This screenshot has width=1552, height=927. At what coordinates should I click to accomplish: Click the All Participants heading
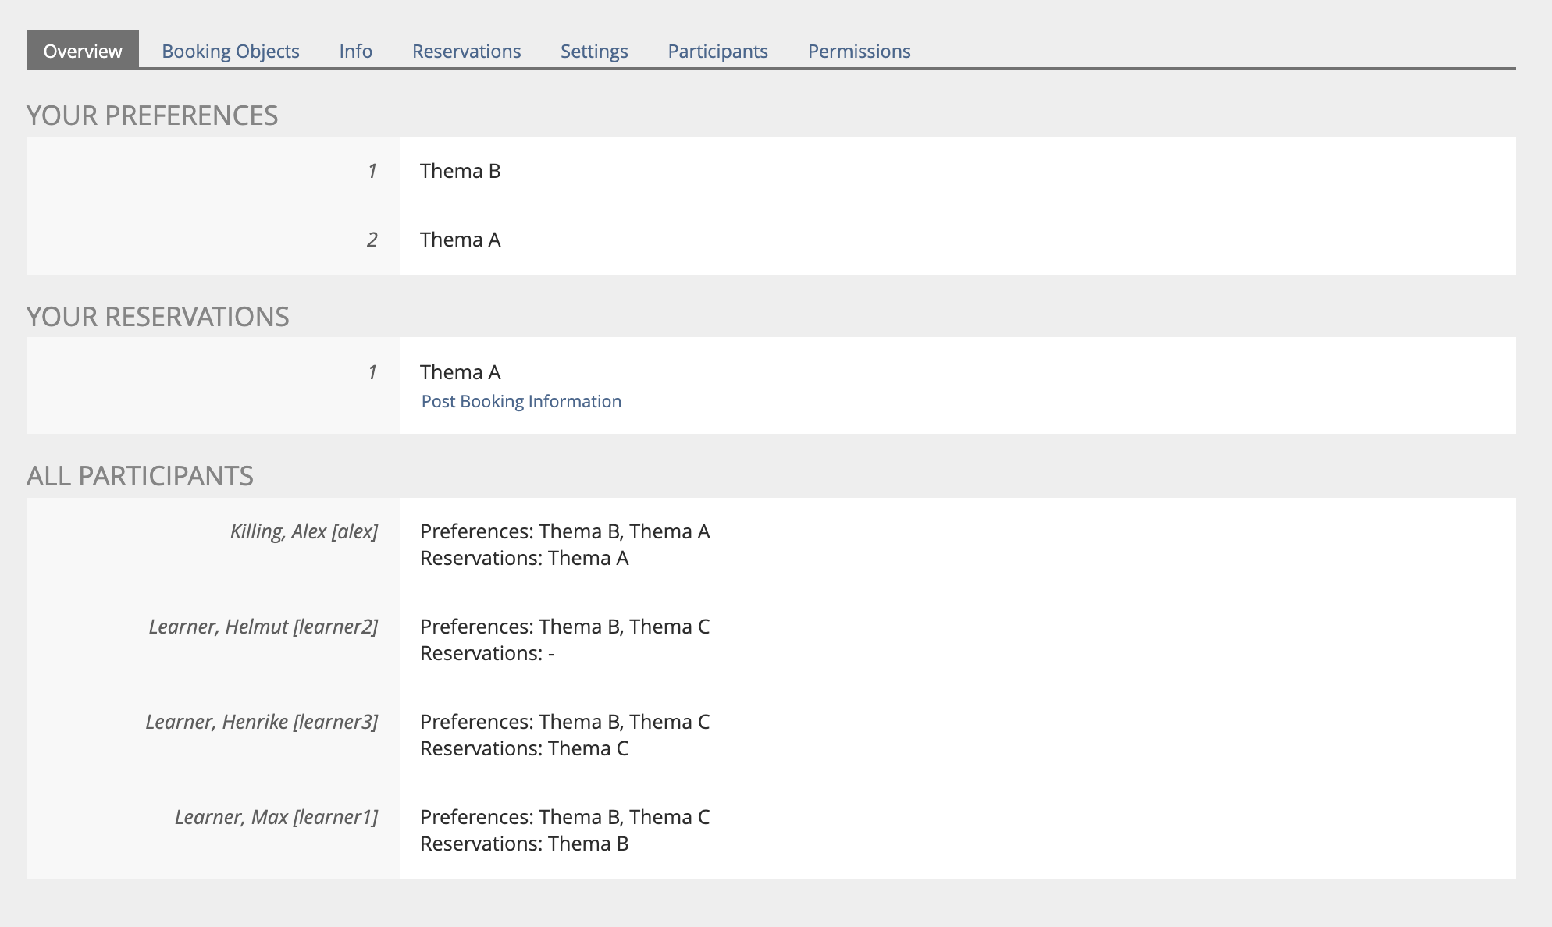(140, 476)
